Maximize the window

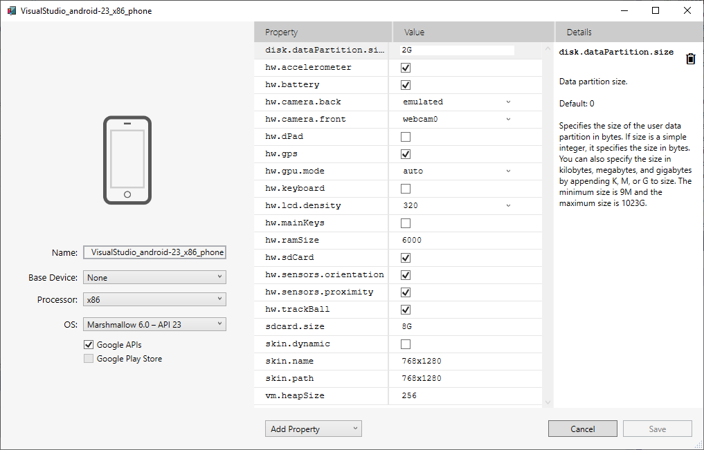coord(656,10)
